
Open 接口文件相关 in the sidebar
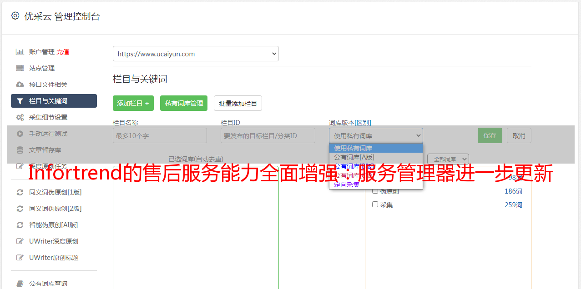48,85
